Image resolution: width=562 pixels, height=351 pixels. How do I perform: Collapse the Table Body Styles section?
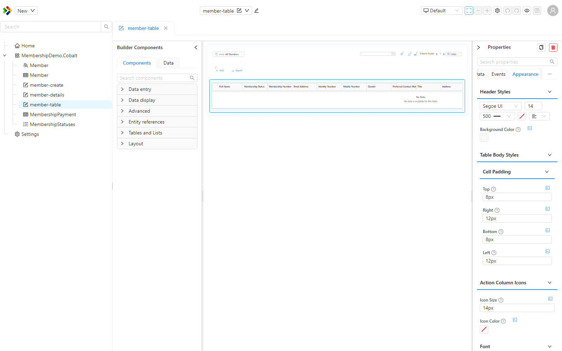coord(517,155)
